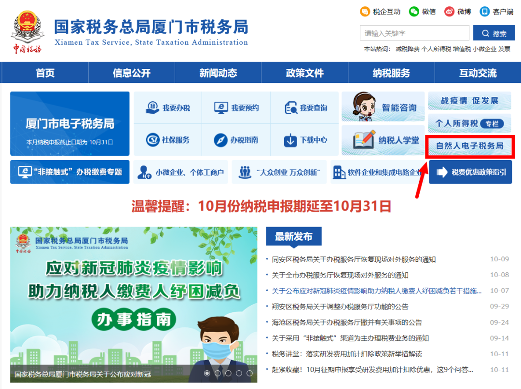Open notice 关于全市办税服务厅恢复现场对外服务的通知
This screenshot has height=389, width=521.
click(x=340, y=275)
